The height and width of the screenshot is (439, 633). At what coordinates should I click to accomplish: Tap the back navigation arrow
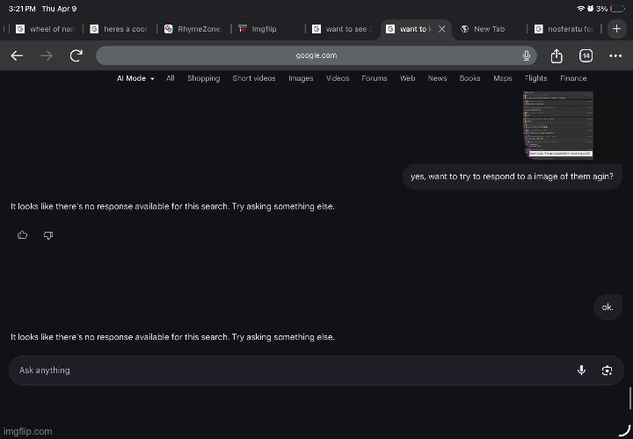17,55
